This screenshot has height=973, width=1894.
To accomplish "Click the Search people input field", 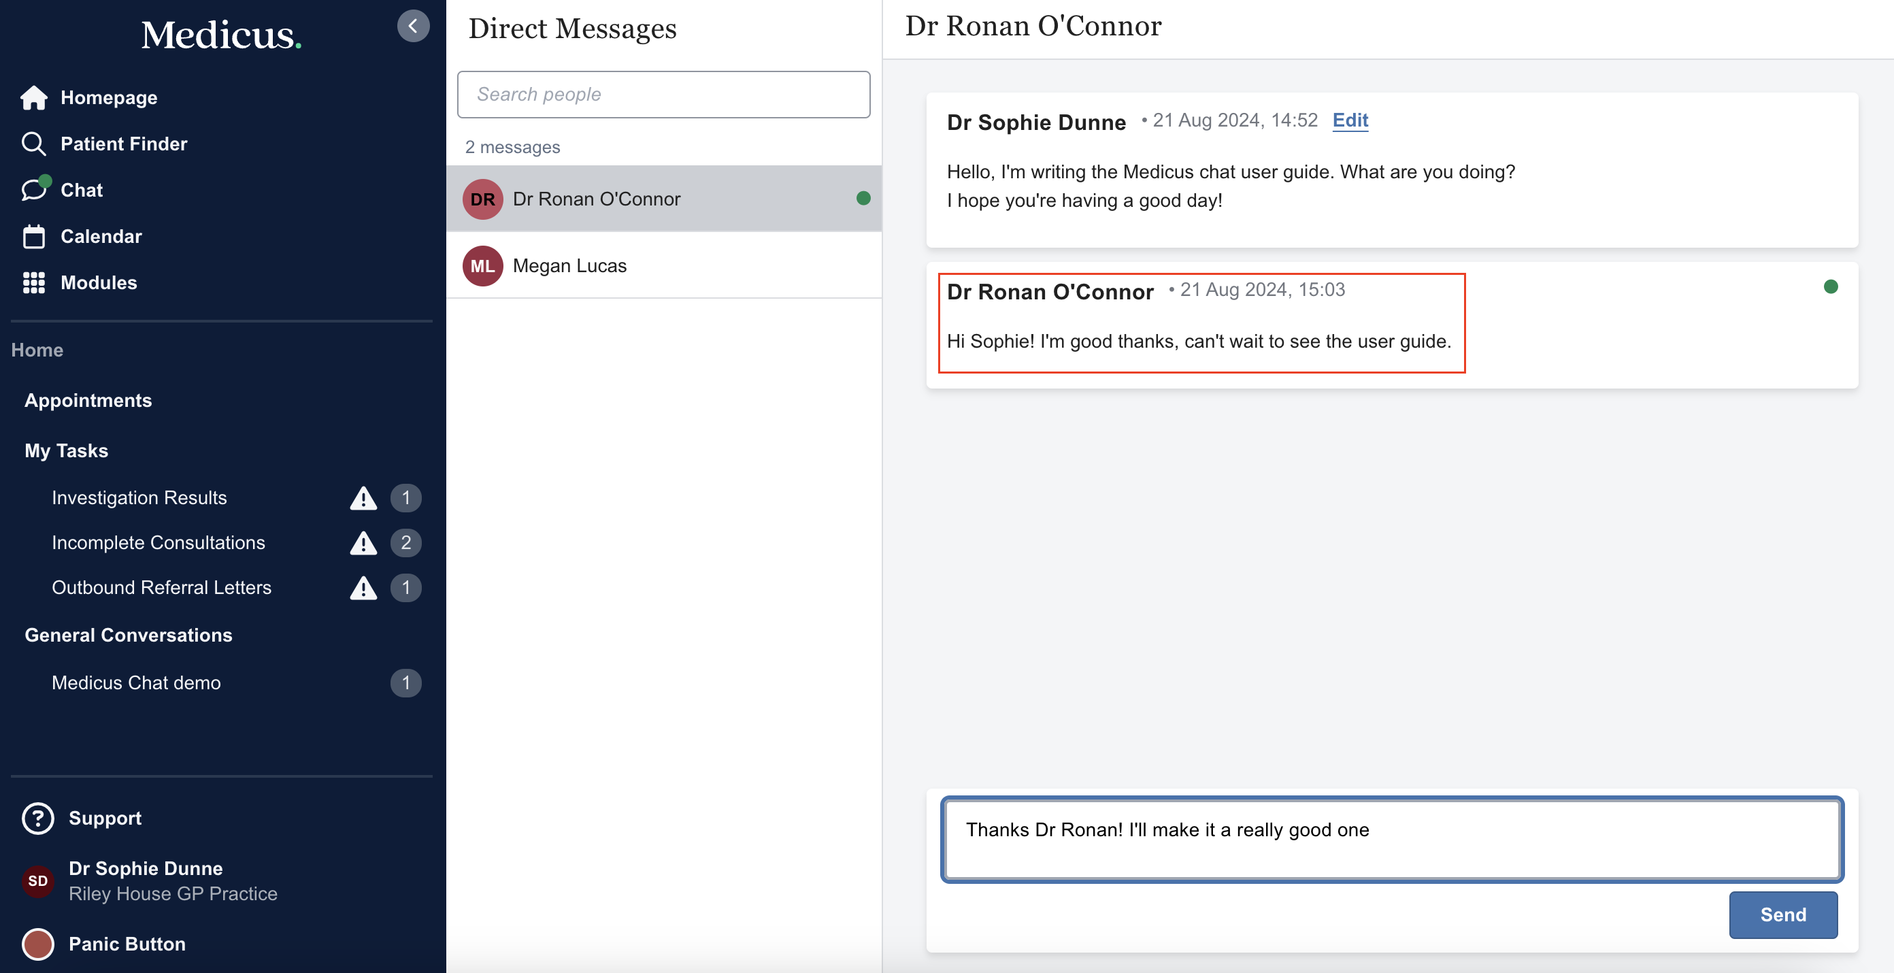I will 663,95.
